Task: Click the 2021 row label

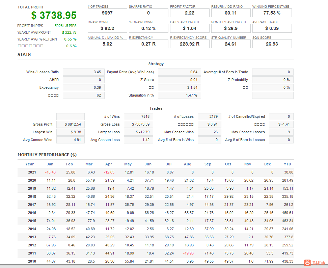Action: (32, 172)
